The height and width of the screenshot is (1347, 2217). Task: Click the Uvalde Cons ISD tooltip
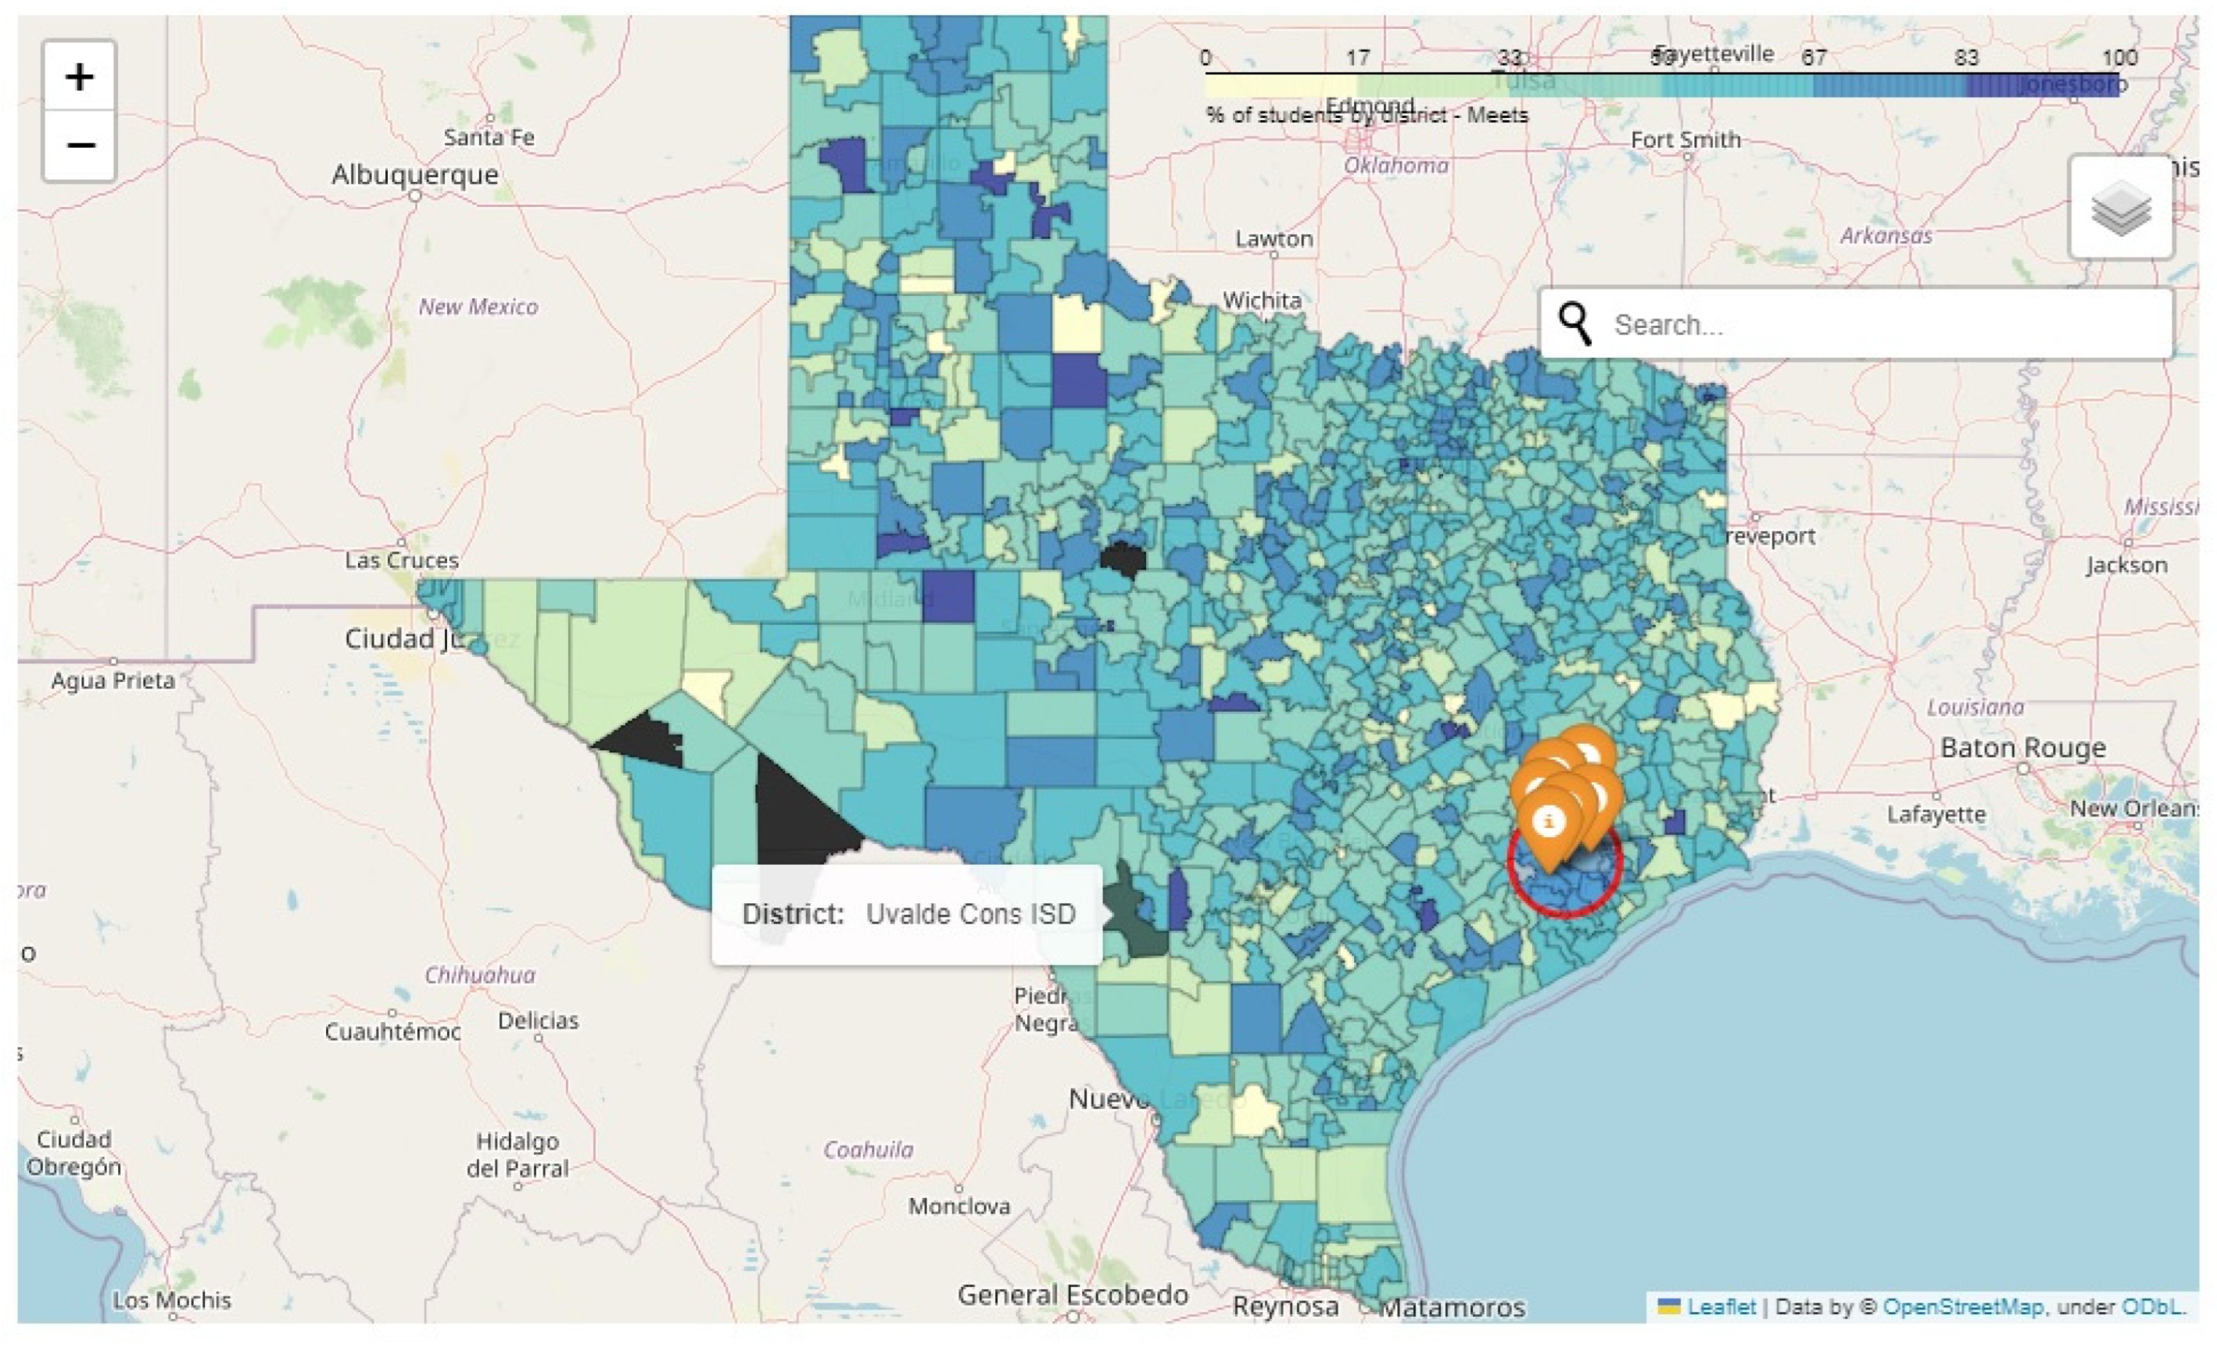907,914
